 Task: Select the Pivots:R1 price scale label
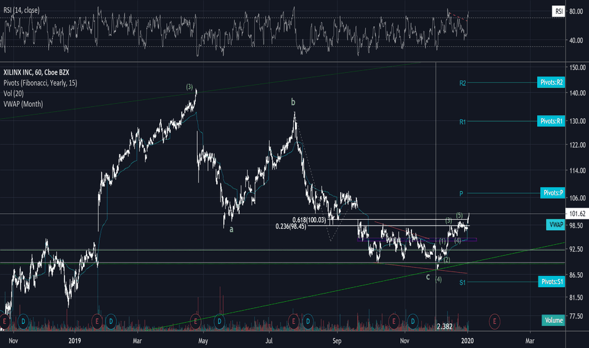(x=551, y=121)
